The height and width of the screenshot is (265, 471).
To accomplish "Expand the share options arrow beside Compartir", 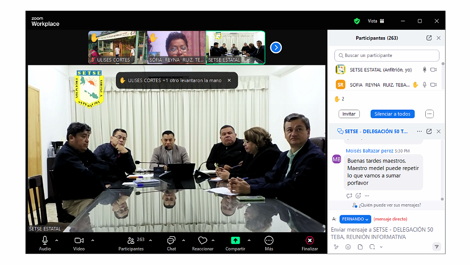I will pyautogui.click(x=249, y=241).
